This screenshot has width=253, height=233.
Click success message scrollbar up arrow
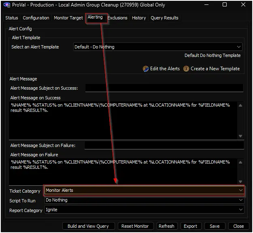tap(240, 105)
